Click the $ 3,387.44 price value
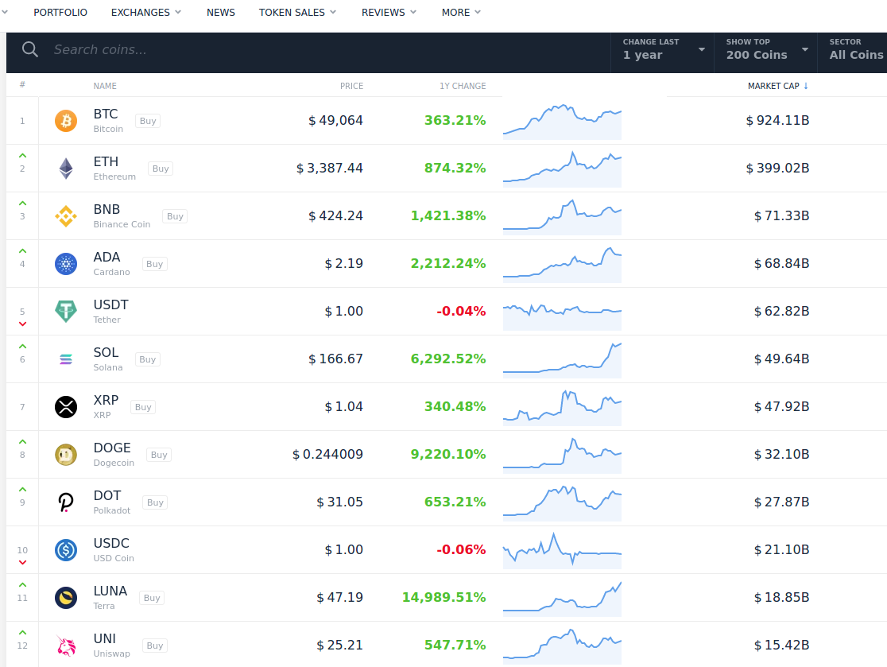The width and height of the screenshot is (887, 667). click(330, 168)
